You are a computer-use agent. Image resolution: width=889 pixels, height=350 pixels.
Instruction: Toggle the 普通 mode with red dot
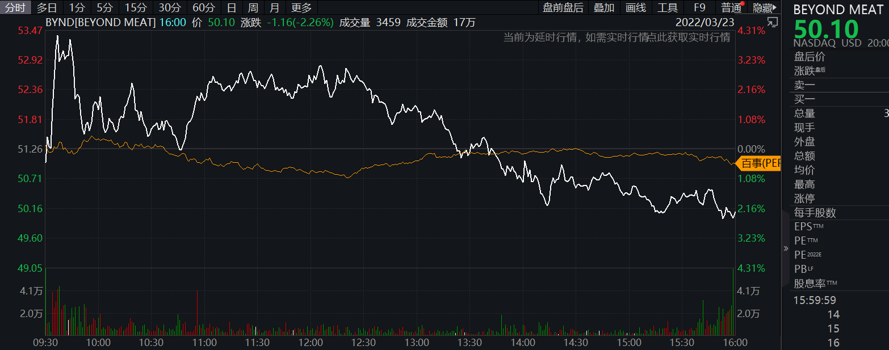731,7
